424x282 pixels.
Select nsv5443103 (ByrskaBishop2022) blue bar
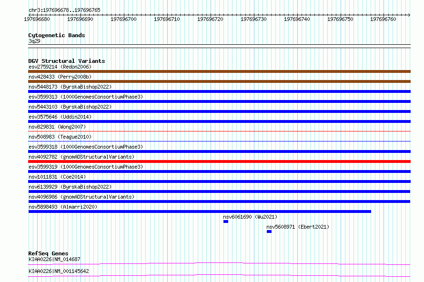coord(219,111)
